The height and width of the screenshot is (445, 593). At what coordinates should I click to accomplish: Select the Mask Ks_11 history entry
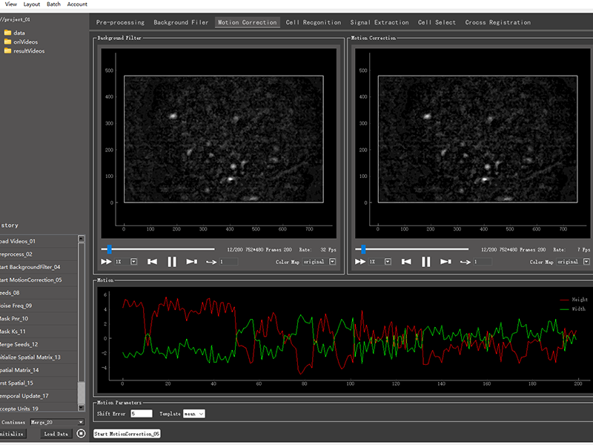point(38,331)
